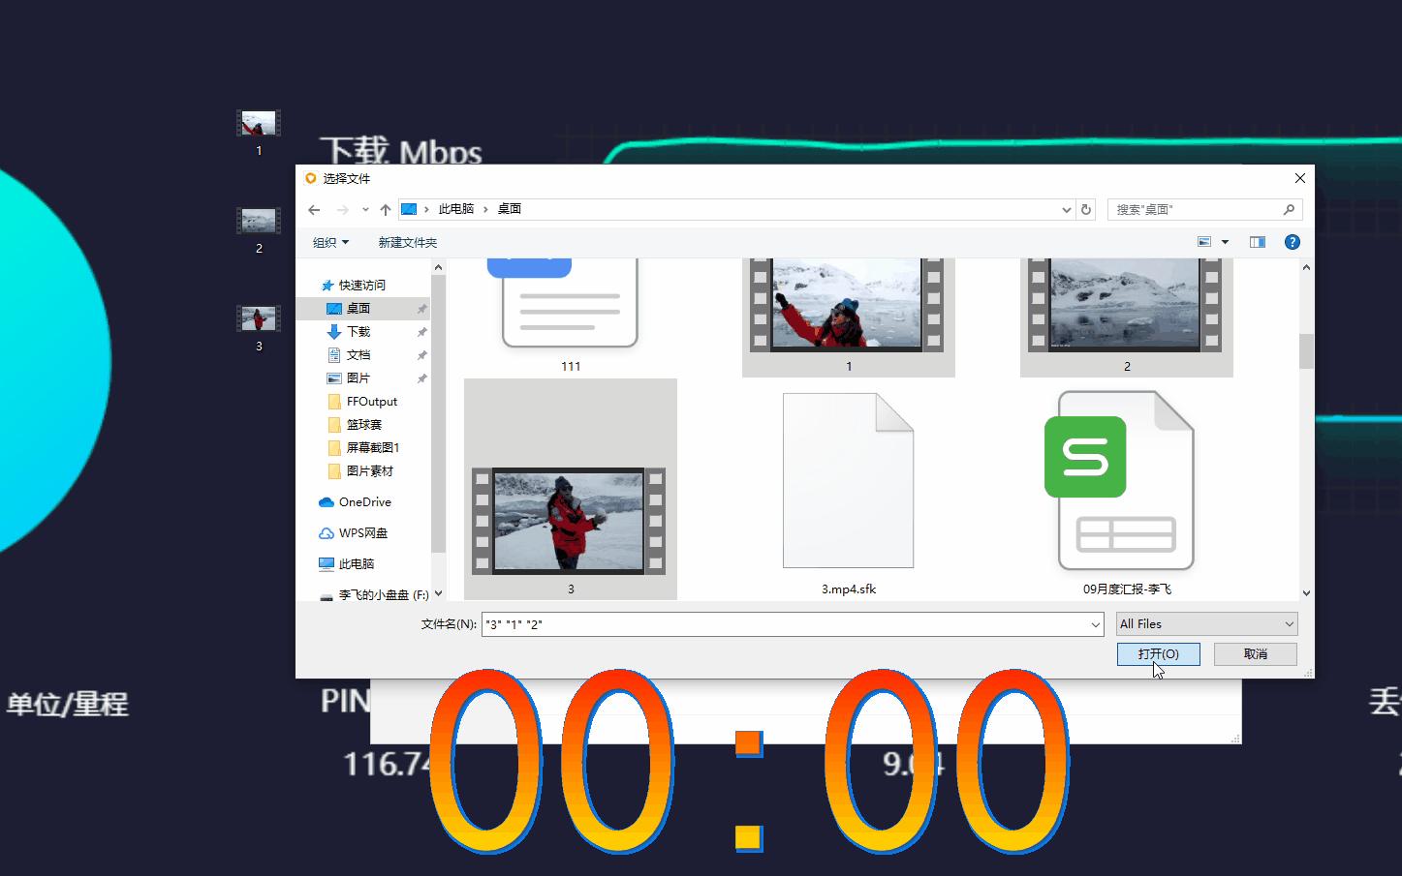Click the 此电脑 icon in address bar
The height and width of the screenshot is (876, 1402).
(409, 209)
